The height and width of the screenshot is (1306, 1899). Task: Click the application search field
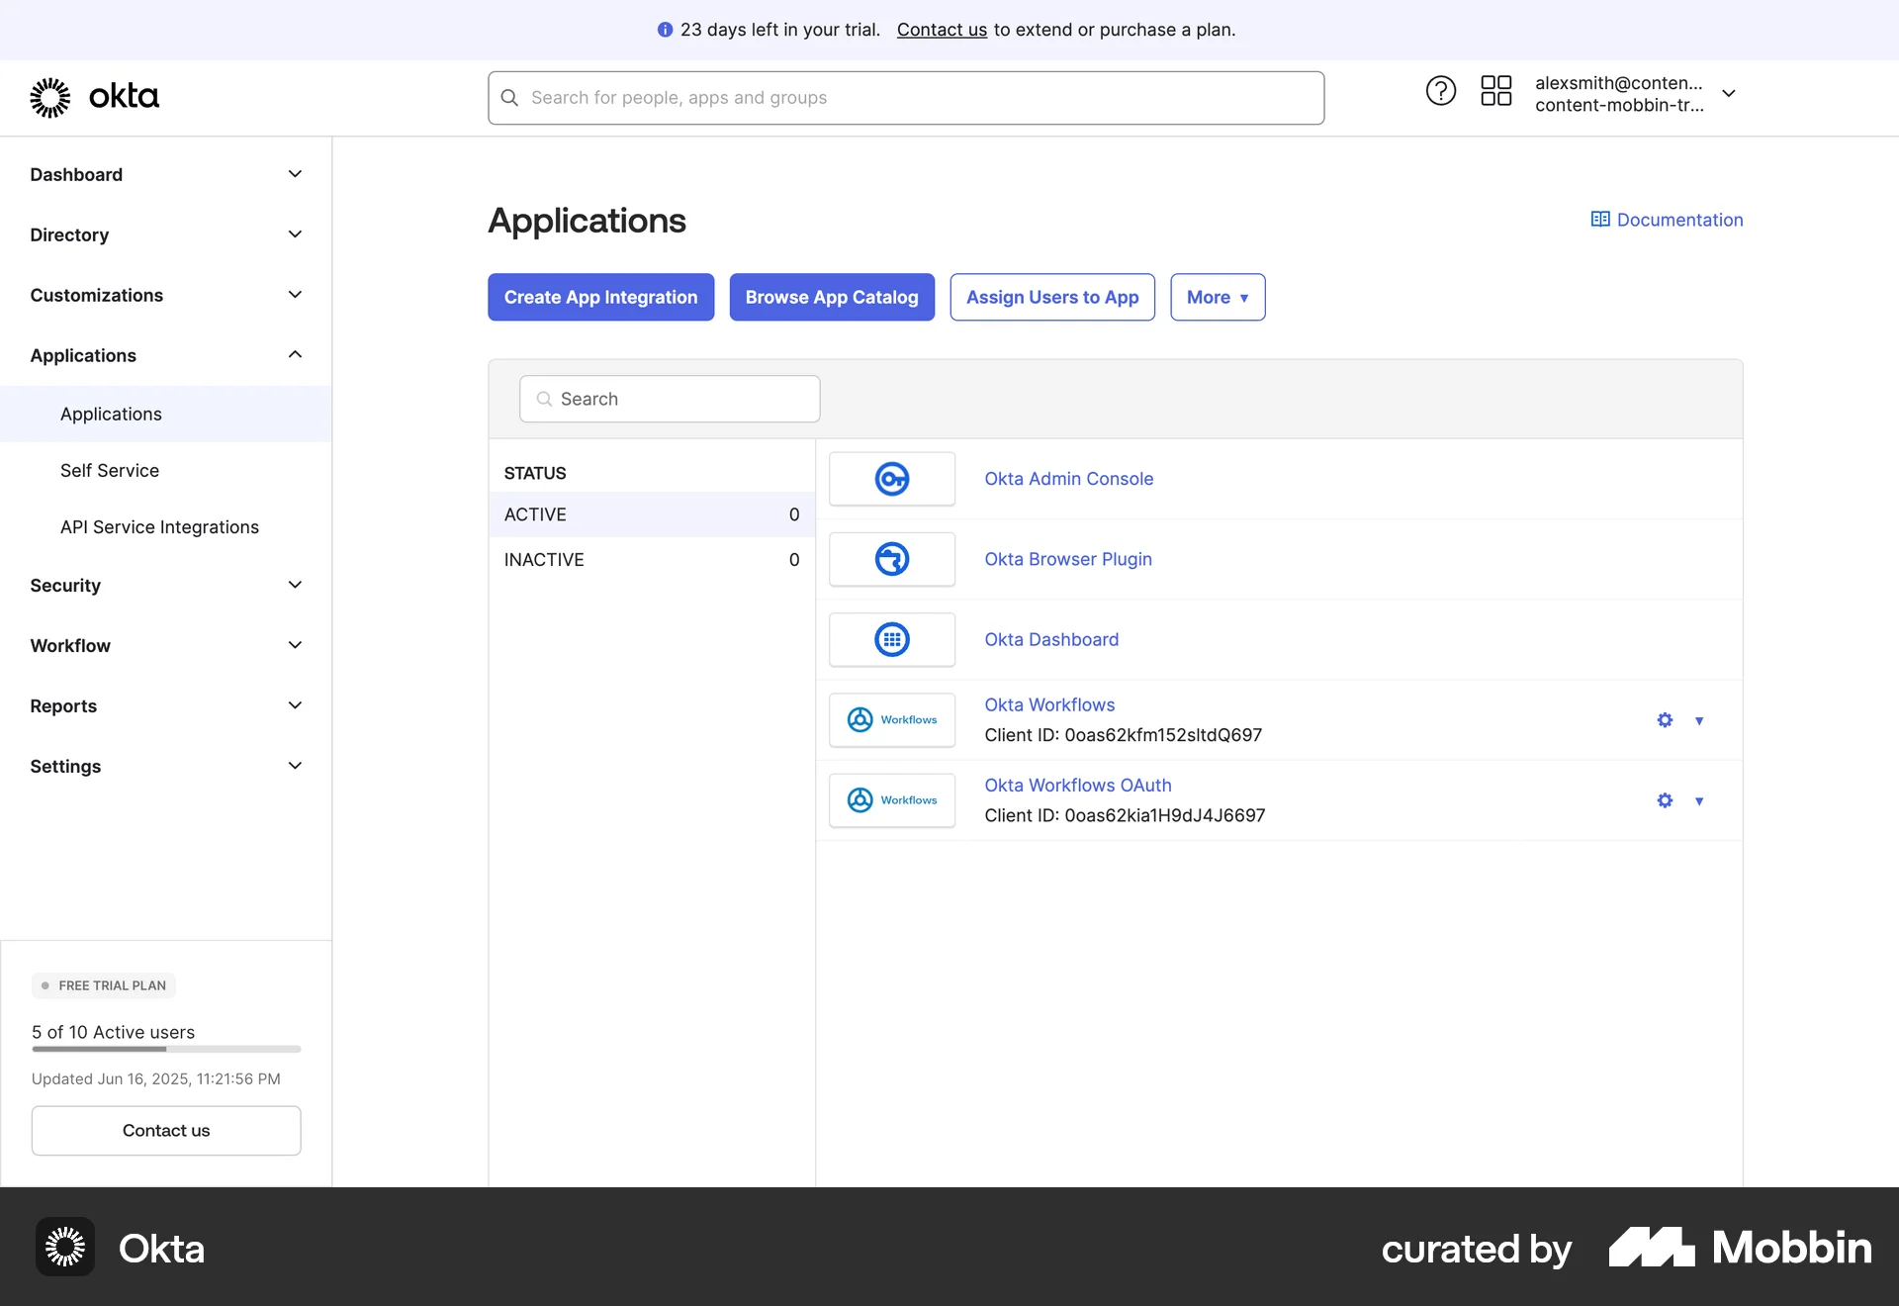669,399
